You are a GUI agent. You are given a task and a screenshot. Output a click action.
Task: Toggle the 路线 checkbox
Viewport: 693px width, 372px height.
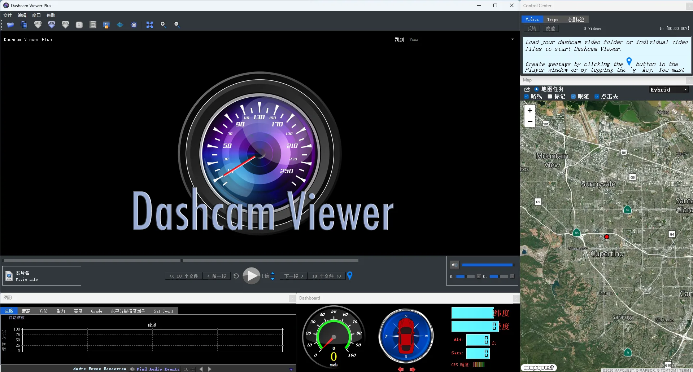527,97
